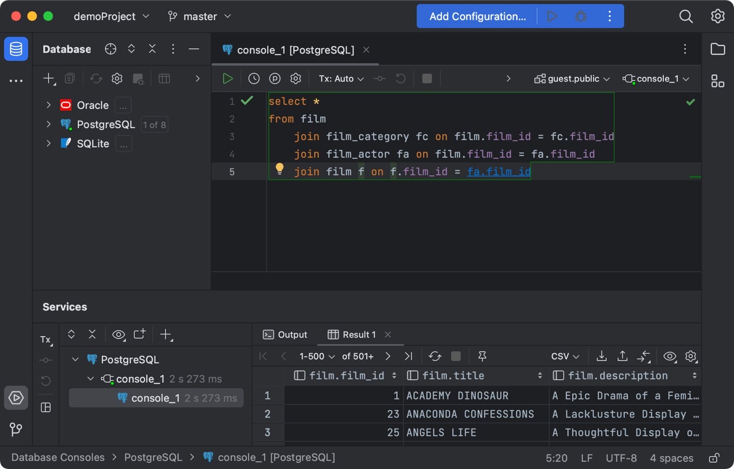The width and height of the screenshot is (734, 469).
Task: Open the CSV format dropdown
Action: [x=565, y=356]
